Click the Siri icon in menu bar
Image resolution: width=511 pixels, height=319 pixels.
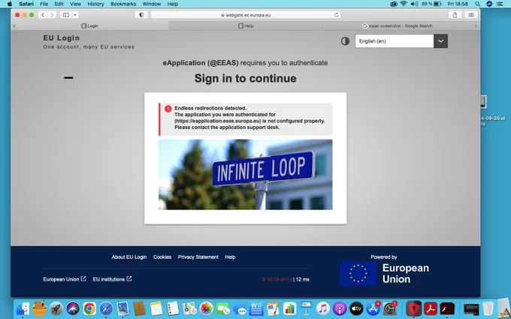pos(489,4)
